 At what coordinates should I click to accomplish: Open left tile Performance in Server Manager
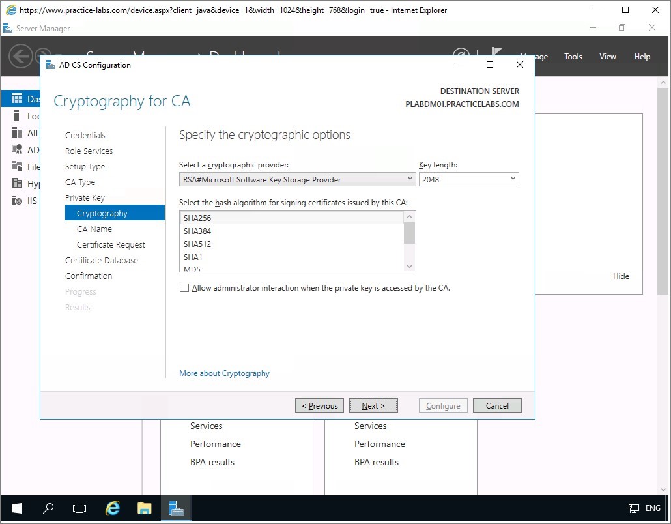click(x=215, y=444)
